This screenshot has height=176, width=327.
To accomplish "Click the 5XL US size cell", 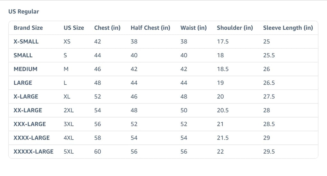I will 69,152.
